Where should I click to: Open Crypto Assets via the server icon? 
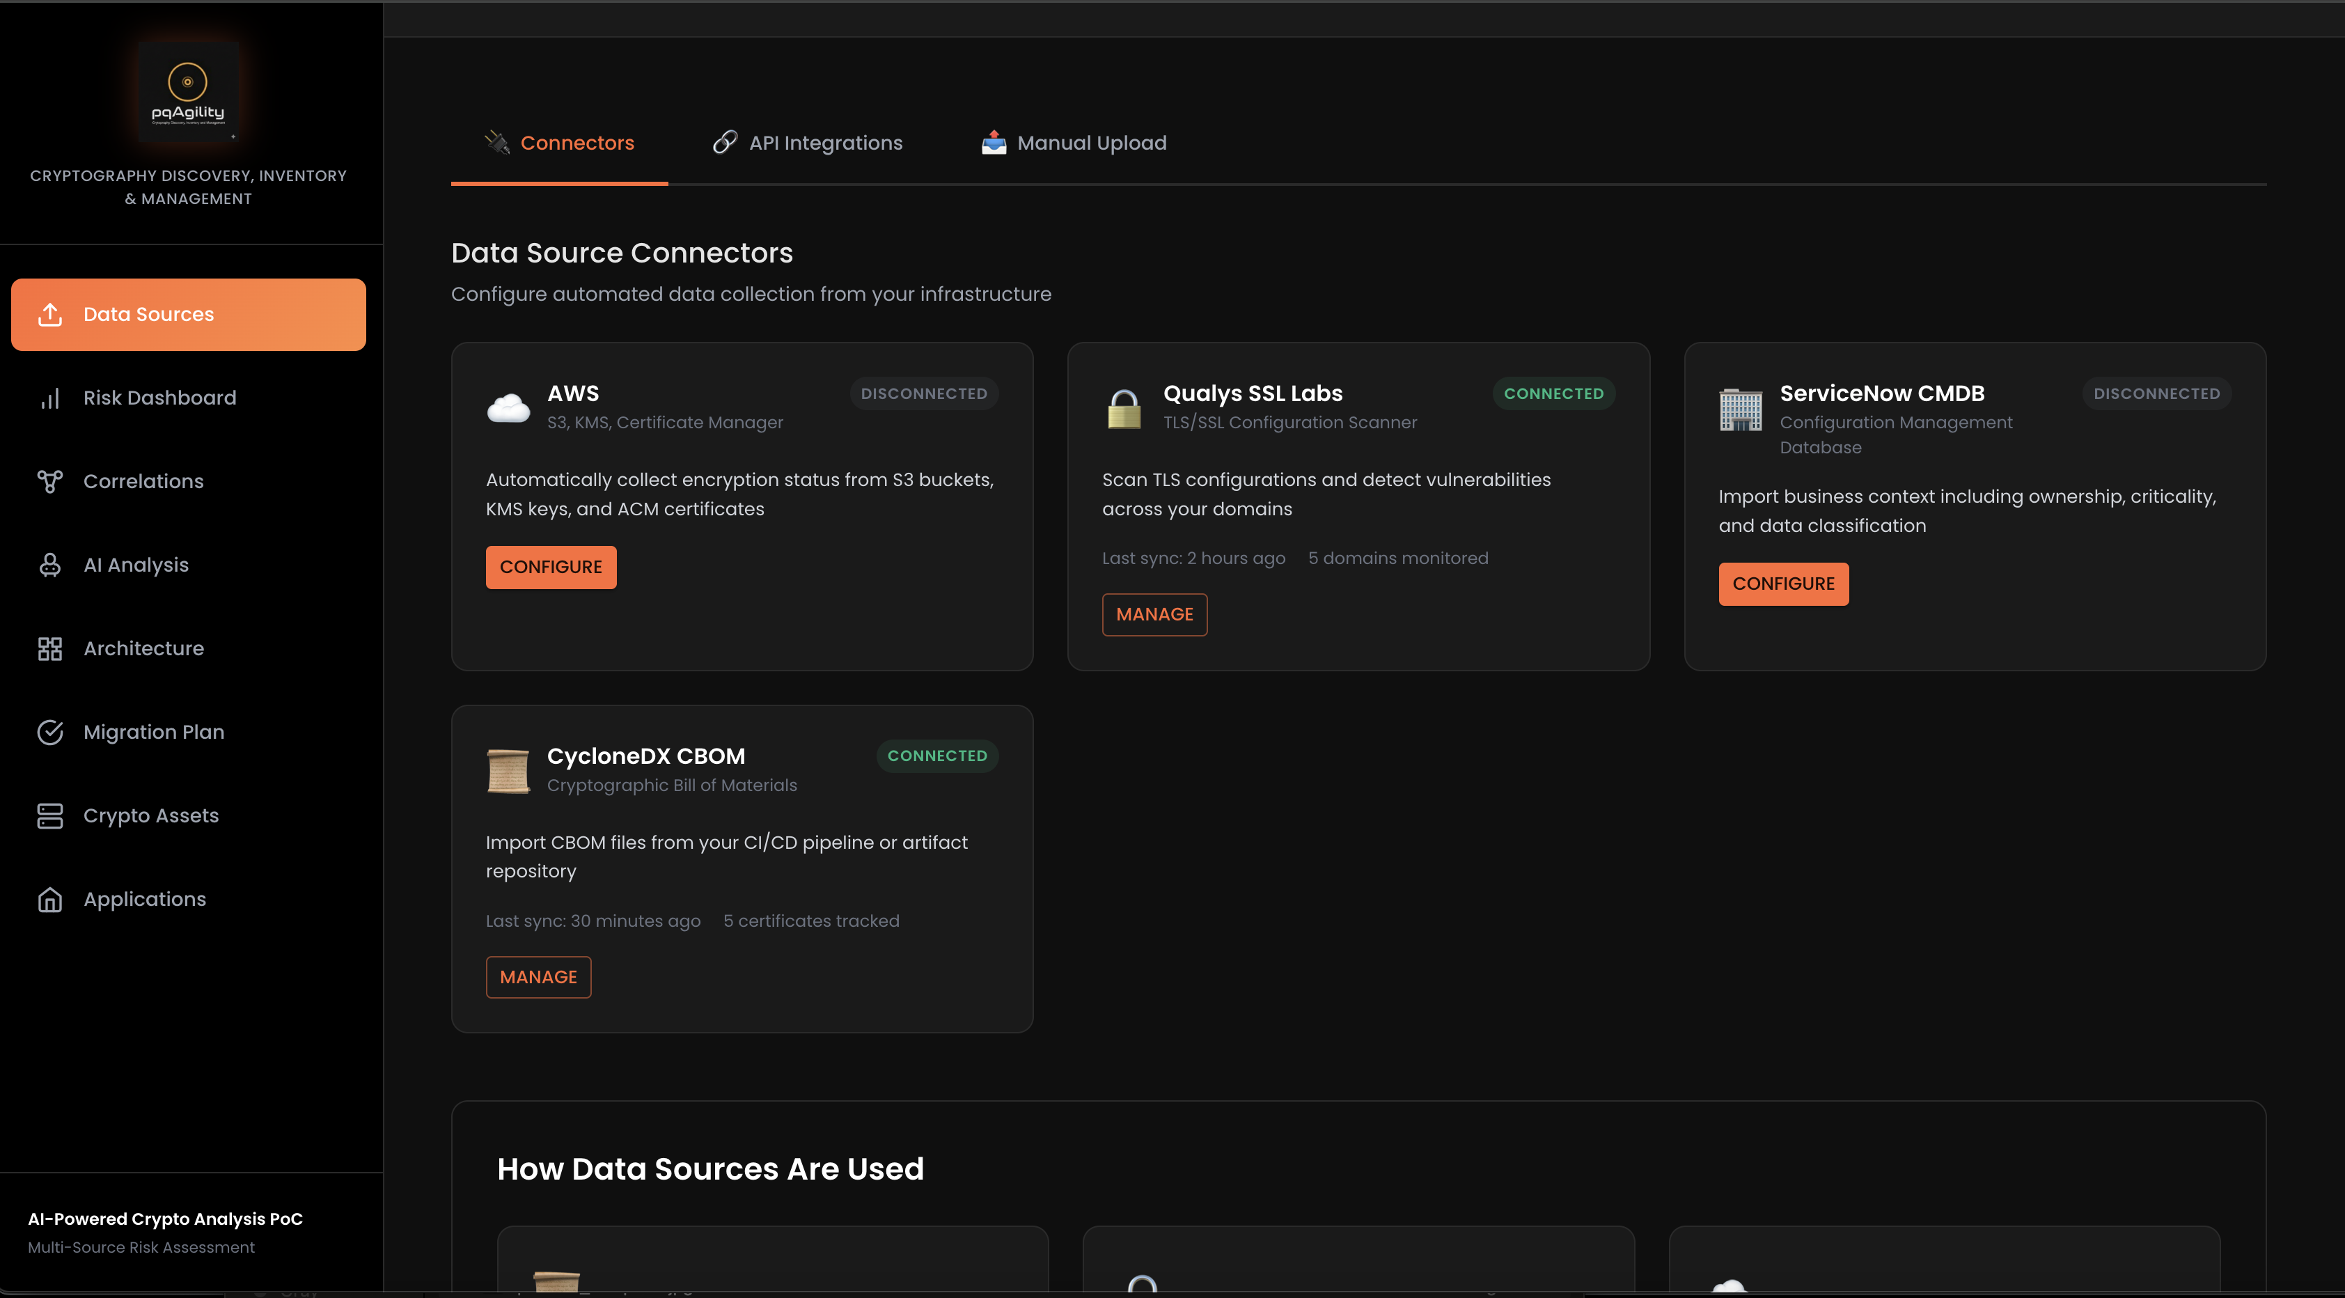[50, 815]
